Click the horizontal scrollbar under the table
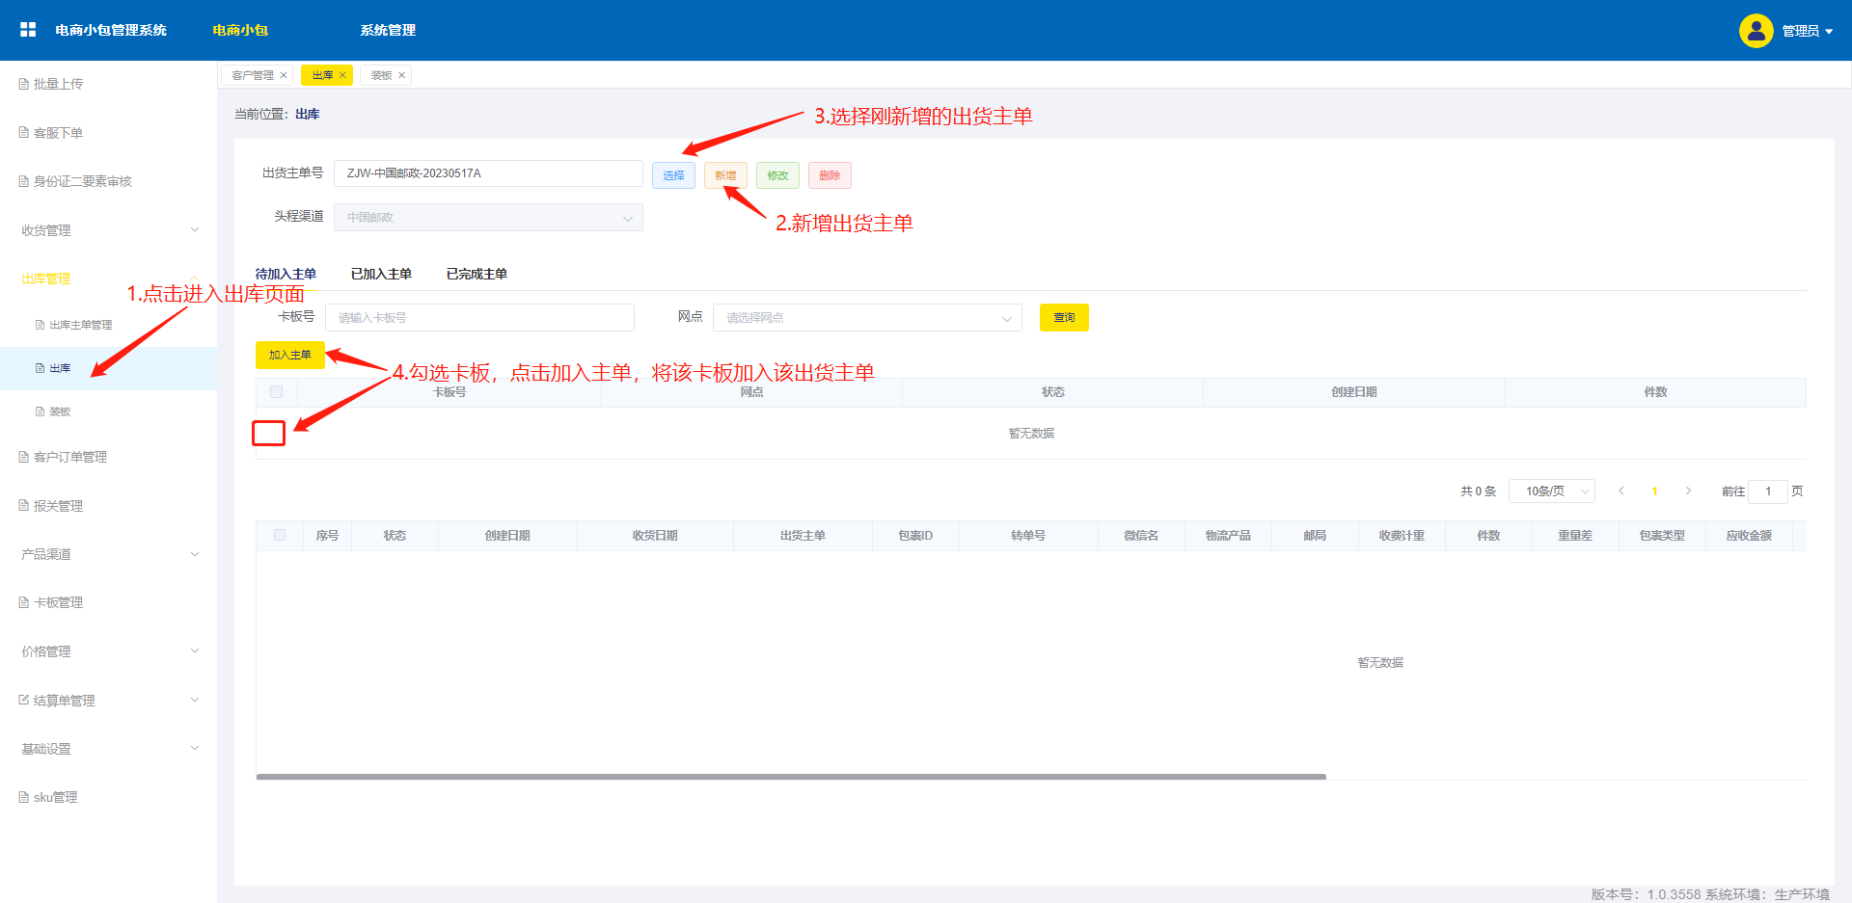1852x903 pixels. [791, 776]
